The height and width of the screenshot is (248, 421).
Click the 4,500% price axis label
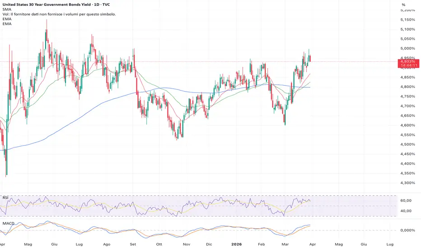coord(407,144)
